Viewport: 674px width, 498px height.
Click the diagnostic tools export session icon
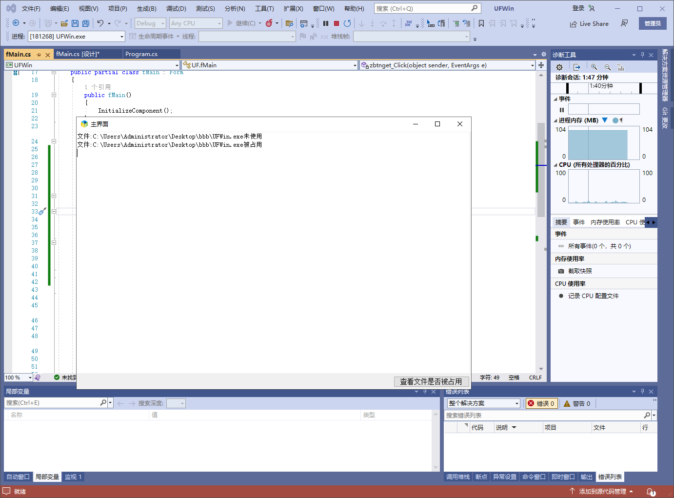[577, 67]
